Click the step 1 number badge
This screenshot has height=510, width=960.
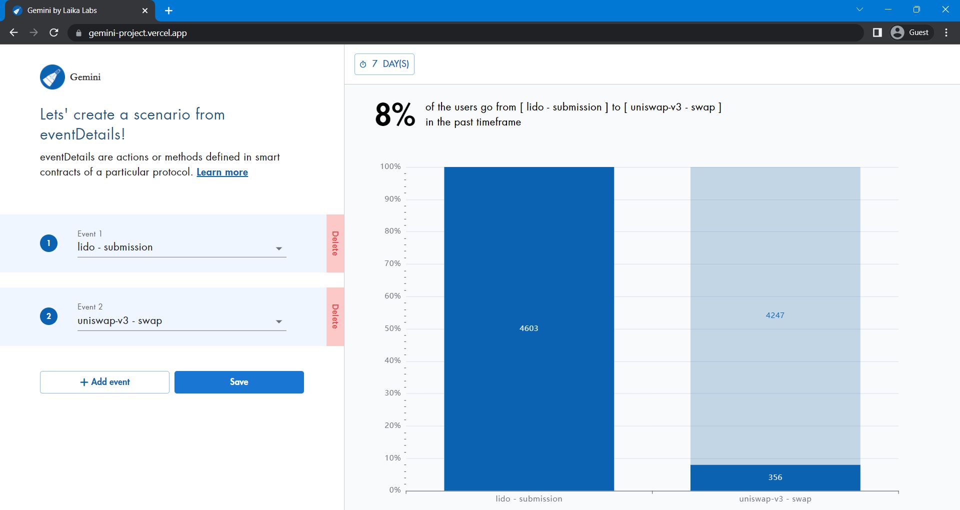(48, 243)
